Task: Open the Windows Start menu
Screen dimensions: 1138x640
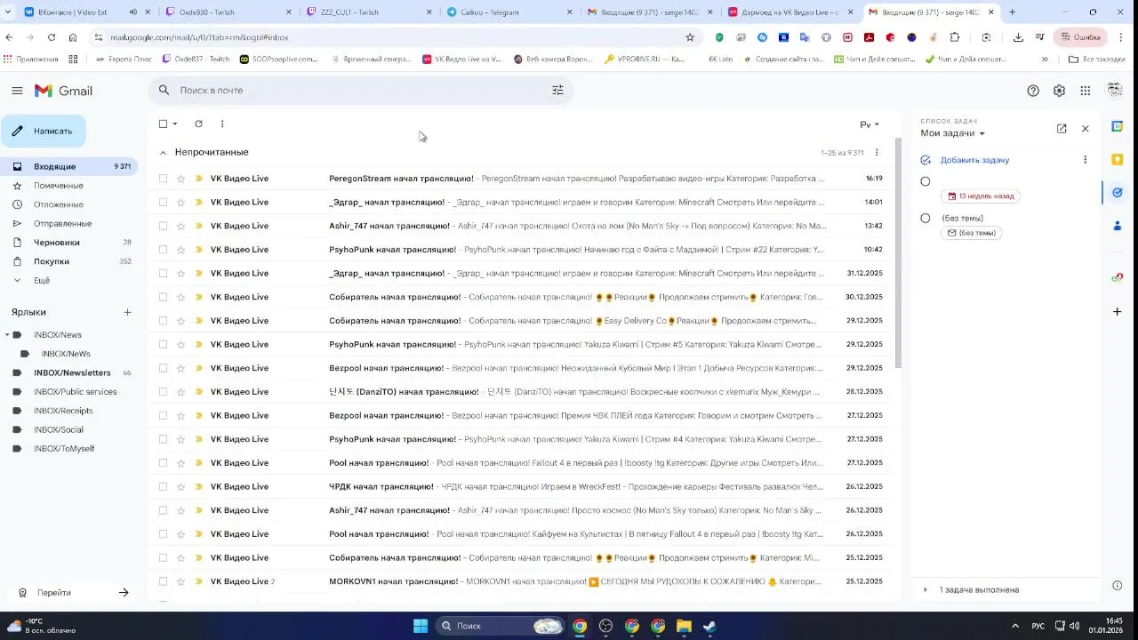Action: [x=421, y=626]
